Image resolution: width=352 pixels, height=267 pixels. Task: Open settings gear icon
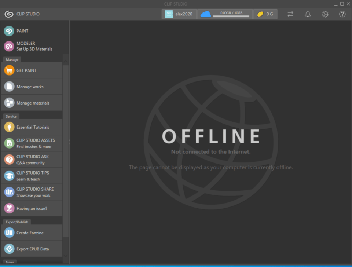[x=325, y=14]
